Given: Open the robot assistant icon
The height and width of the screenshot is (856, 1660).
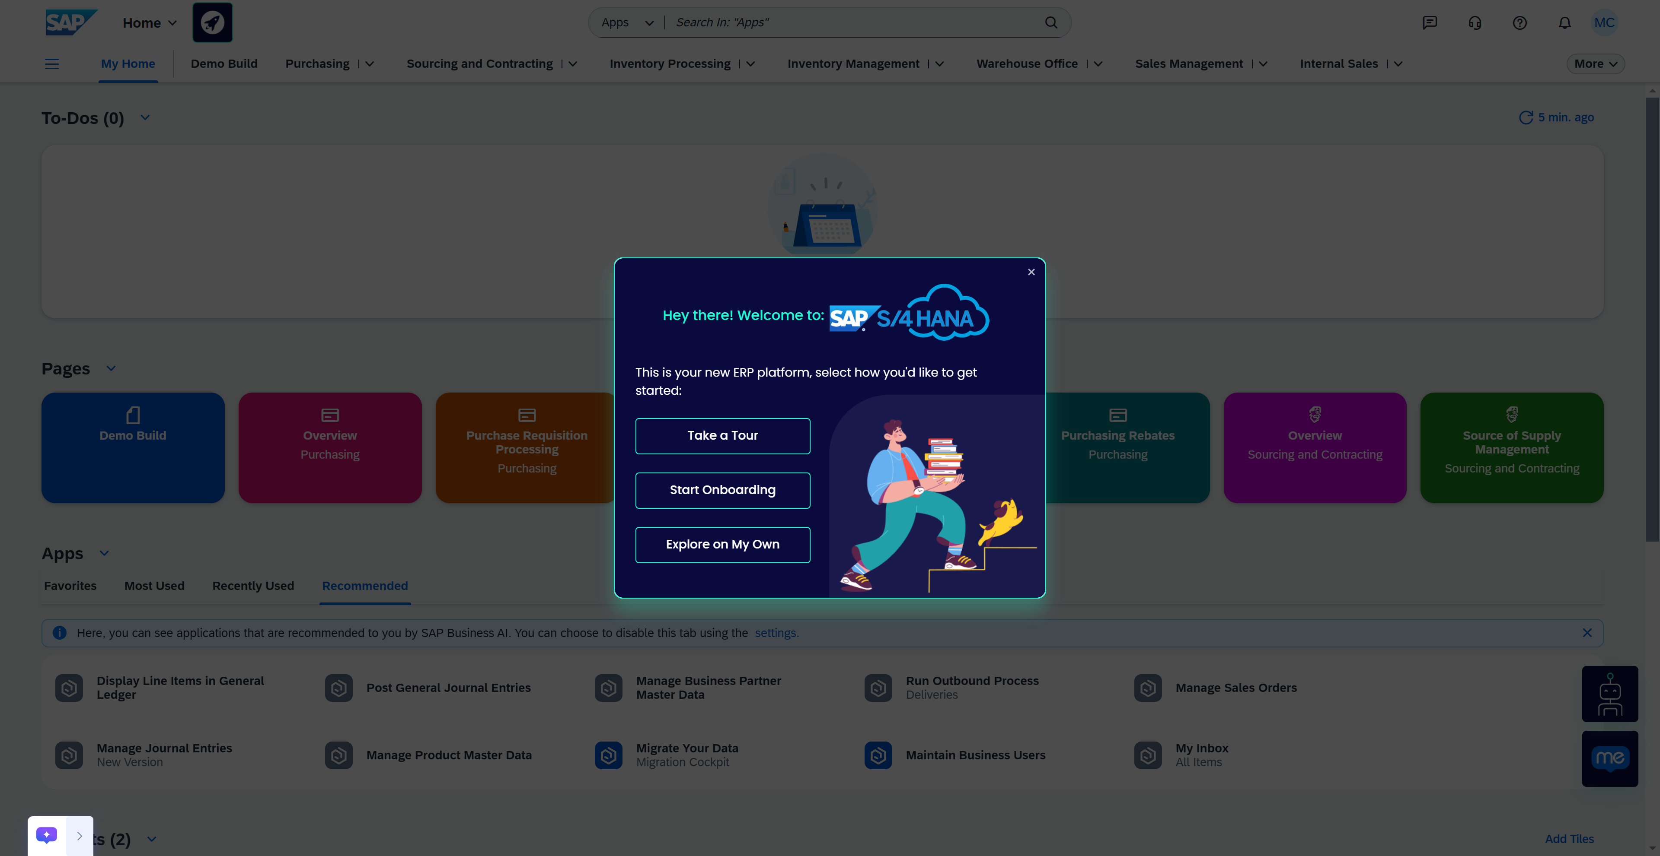Looking at the screenshot, I should tap(1610, 694).
